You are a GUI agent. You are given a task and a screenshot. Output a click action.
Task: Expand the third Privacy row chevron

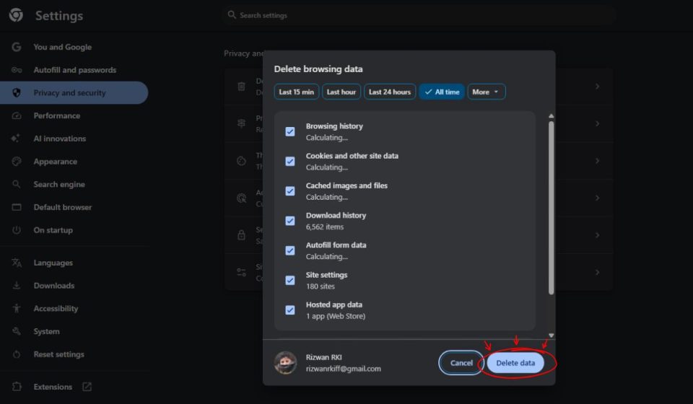(597, 161)
